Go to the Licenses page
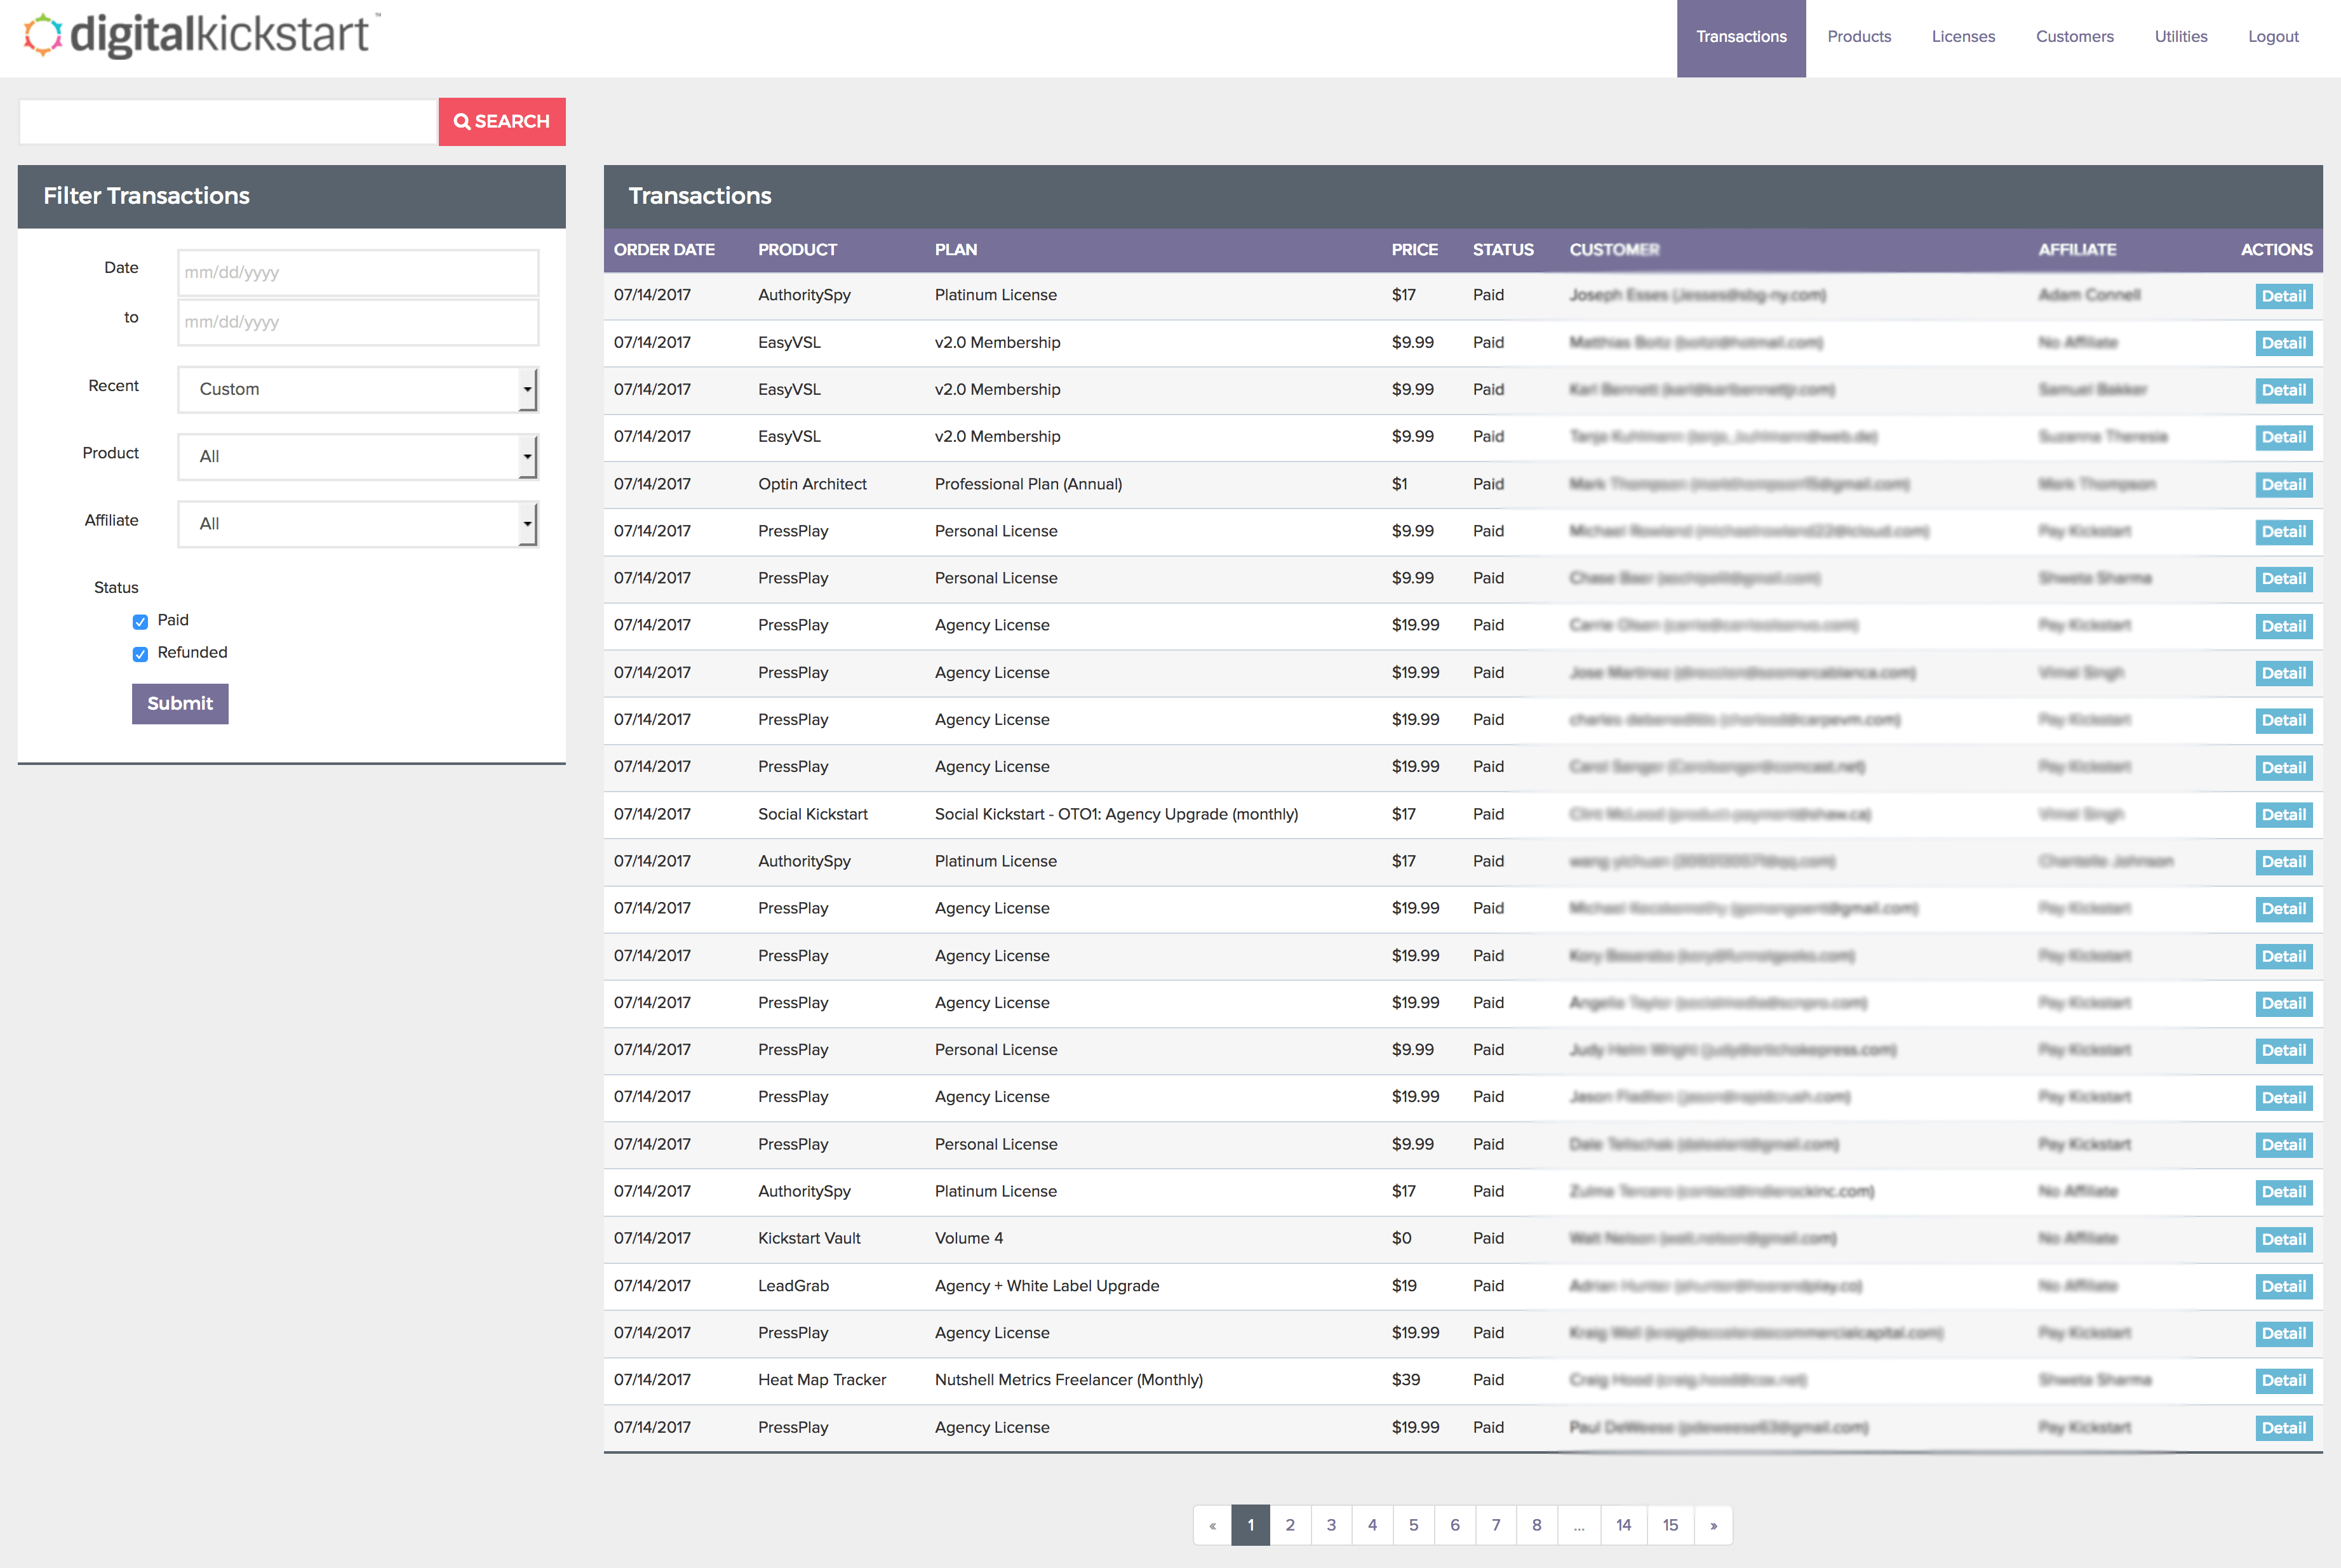Image resolution: width=2341 pixels, height=1568 pixels. coord(1963,37)
